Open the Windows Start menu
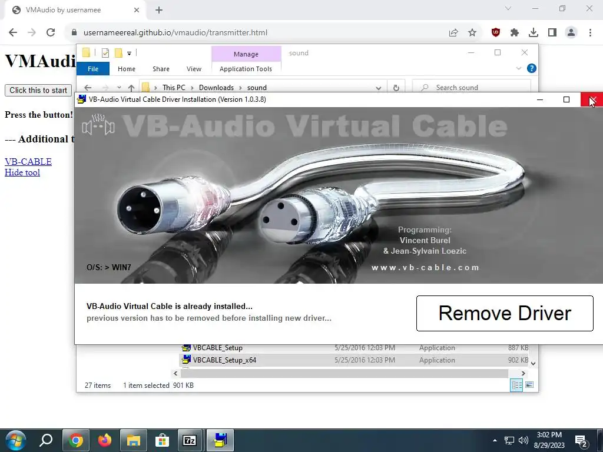The width and height of the screenshot is (603, 452). [x=16, y=440]
